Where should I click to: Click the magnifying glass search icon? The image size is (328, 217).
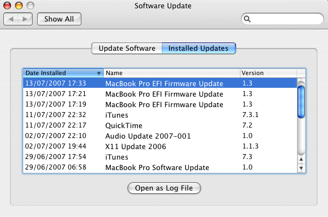point(247,19)
